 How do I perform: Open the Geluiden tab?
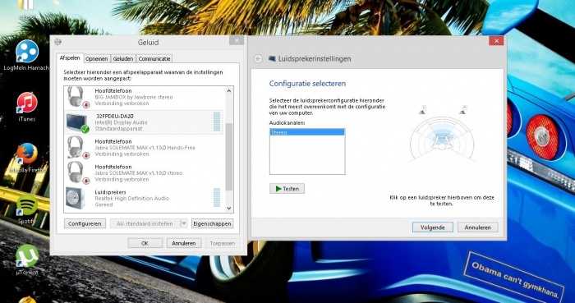123,58
